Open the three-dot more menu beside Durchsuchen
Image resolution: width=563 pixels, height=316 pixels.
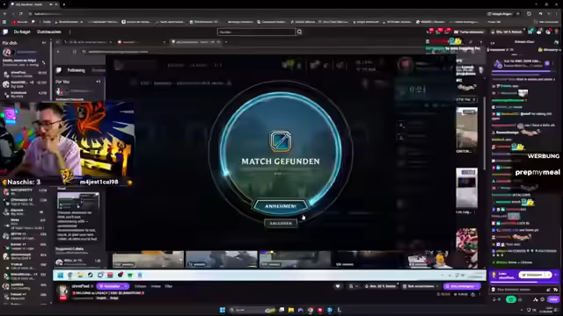tap(69, 32)
